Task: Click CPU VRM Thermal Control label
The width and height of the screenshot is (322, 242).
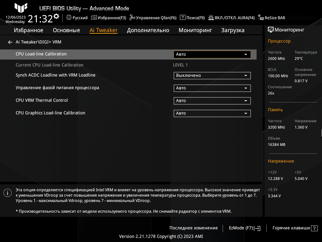Action: (42, 100)
